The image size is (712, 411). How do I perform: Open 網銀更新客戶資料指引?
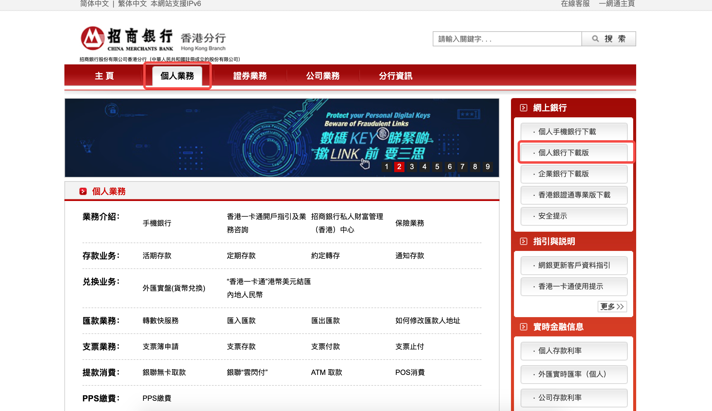coord(574,265)
